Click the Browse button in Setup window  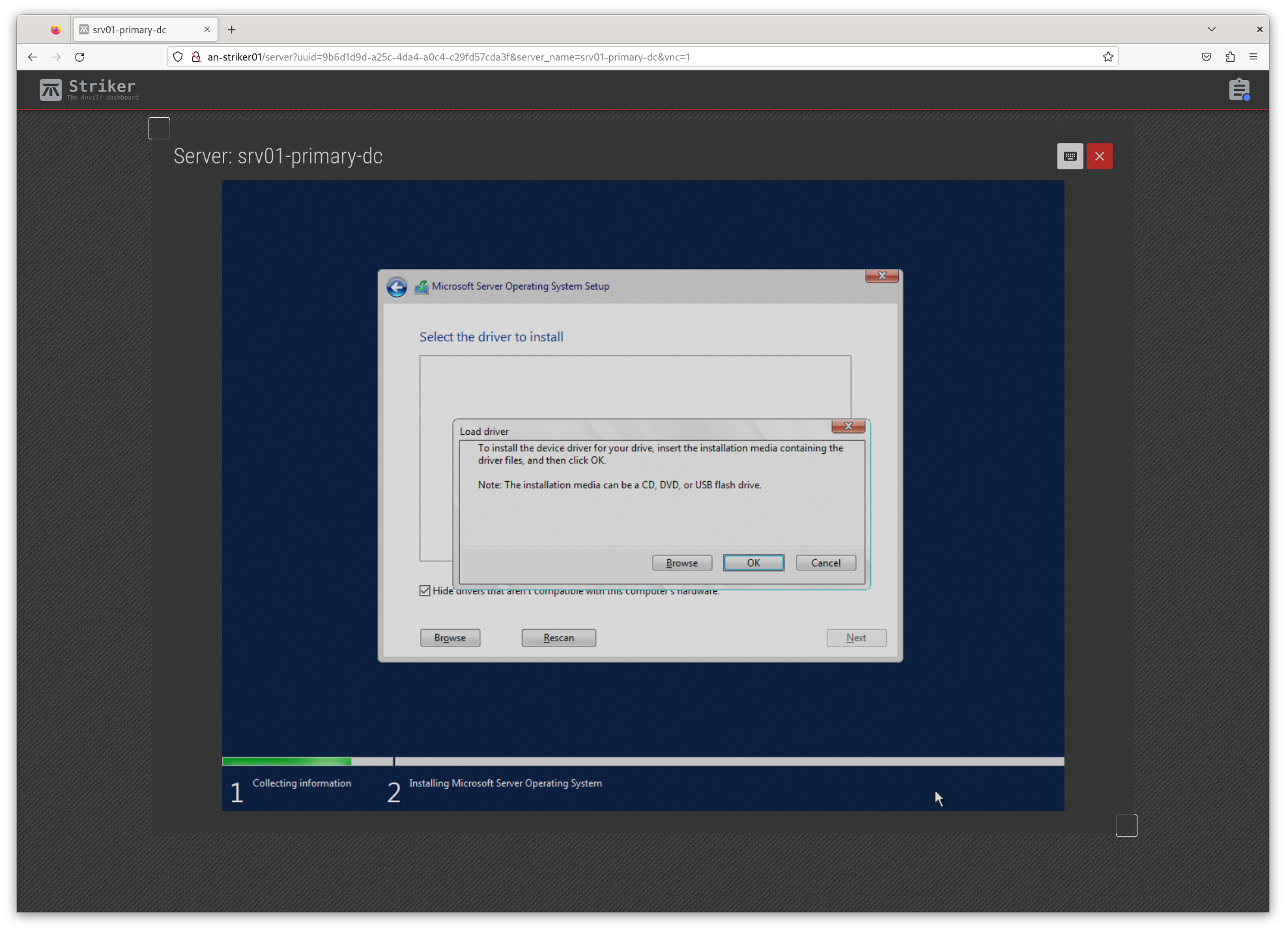click(450, 638)
